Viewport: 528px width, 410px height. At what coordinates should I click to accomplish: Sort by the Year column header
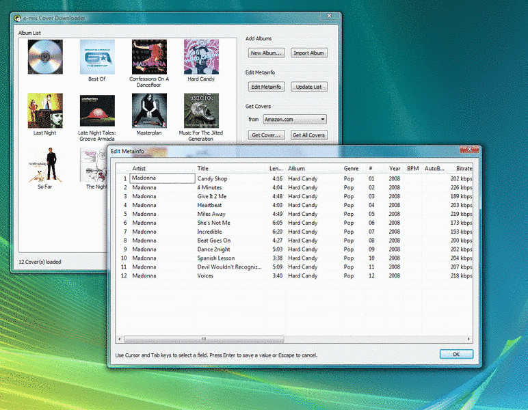coord(395,168)
